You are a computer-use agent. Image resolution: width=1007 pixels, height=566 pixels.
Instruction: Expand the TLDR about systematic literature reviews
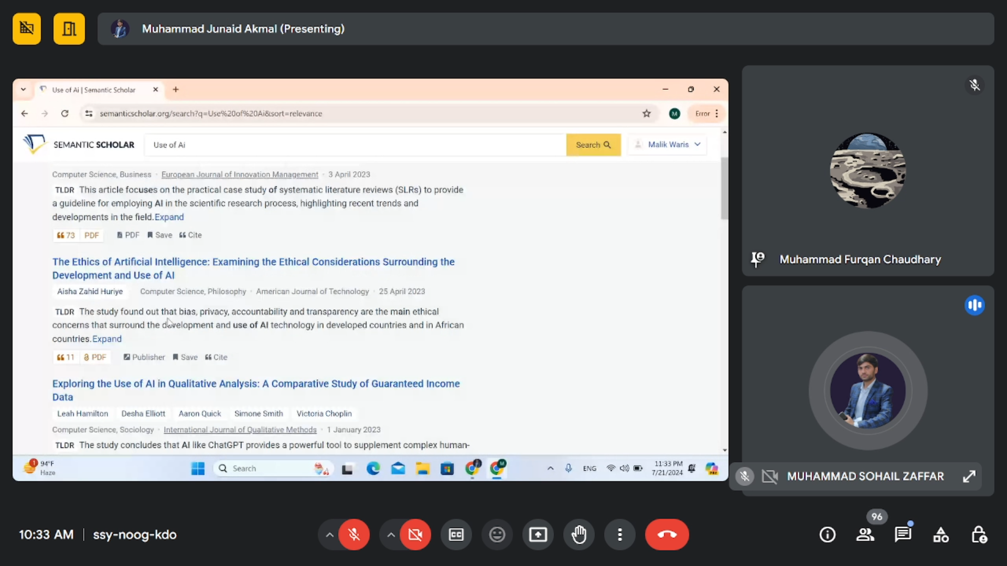(169, 217)
